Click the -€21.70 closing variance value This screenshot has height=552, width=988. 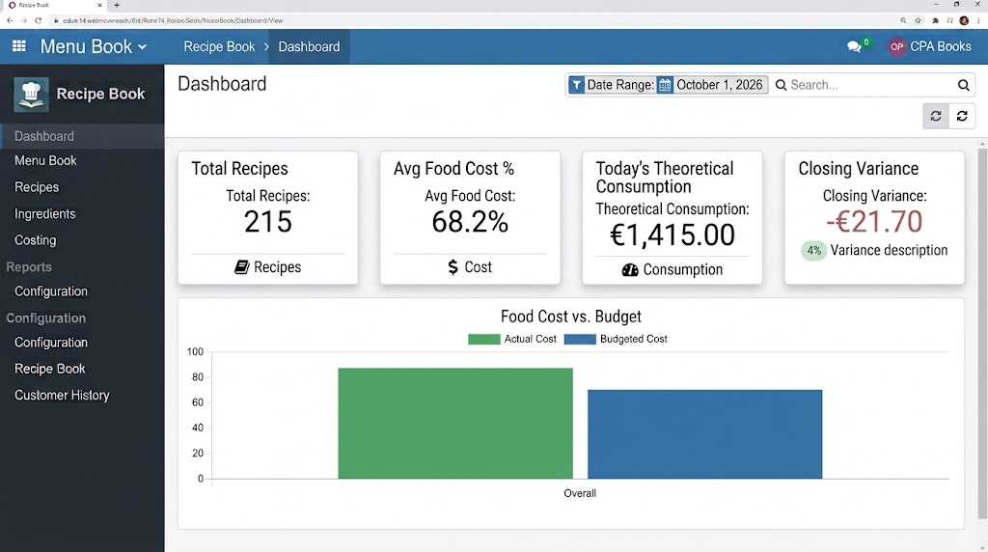874,222
